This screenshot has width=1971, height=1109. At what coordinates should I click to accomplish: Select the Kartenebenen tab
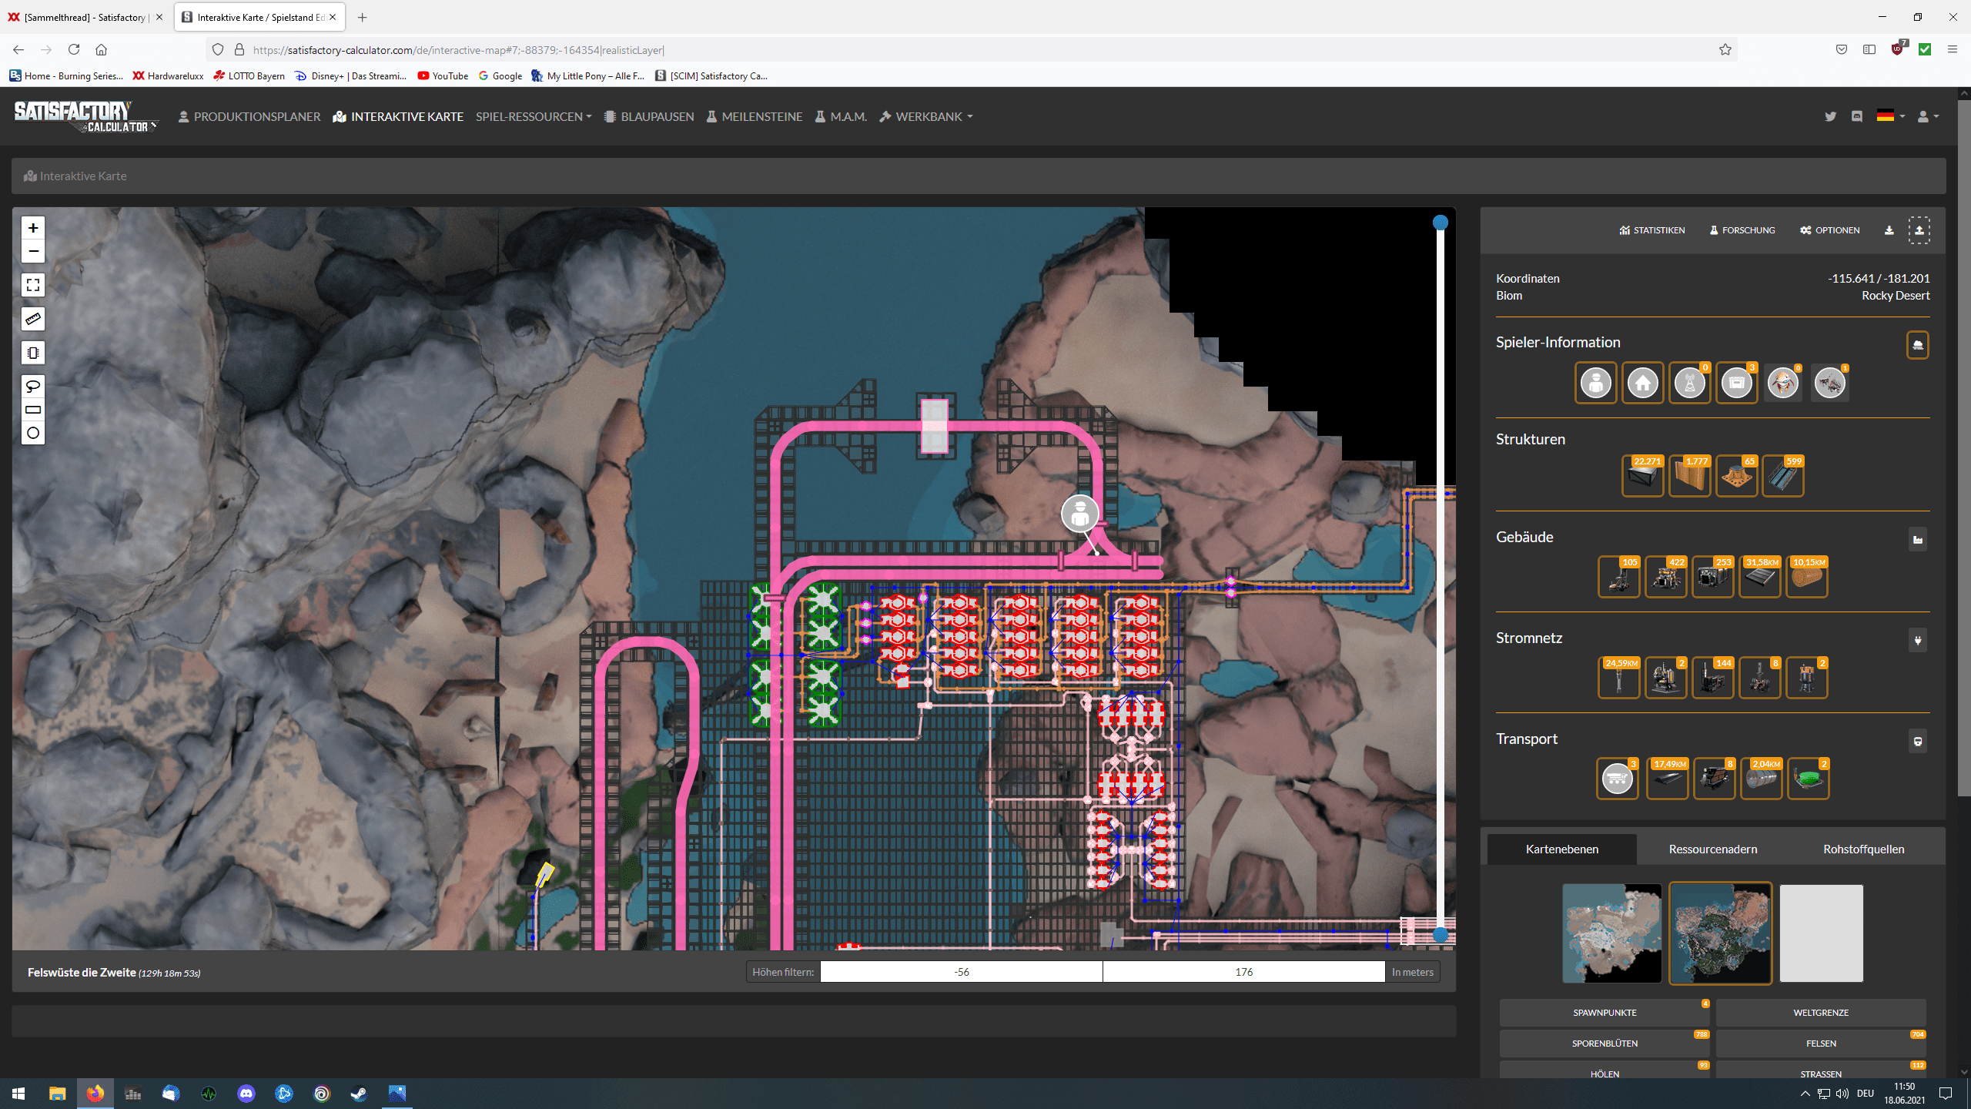(x=1561, y=849)
